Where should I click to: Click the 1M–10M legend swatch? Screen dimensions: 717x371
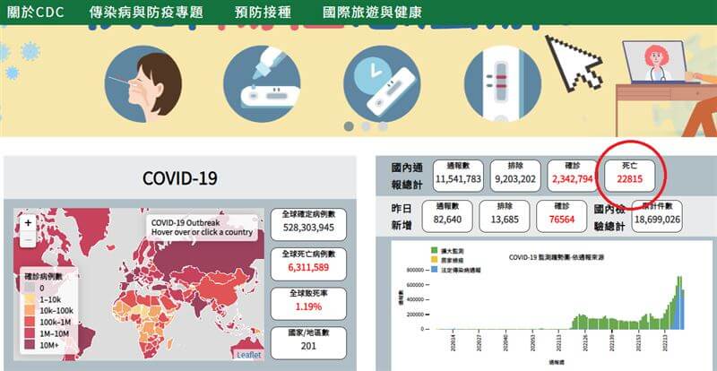click(29, 333)
